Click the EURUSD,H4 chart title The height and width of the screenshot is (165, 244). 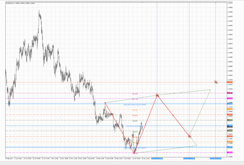pyautogui.click(x=10, y=3)
